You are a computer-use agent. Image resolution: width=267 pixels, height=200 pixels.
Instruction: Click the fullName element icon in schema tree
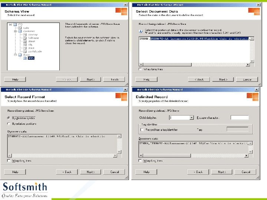point(25,38)
